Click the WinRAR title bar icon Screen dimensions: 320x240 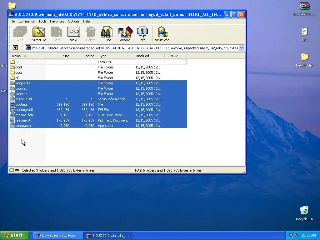click(11, 14)
